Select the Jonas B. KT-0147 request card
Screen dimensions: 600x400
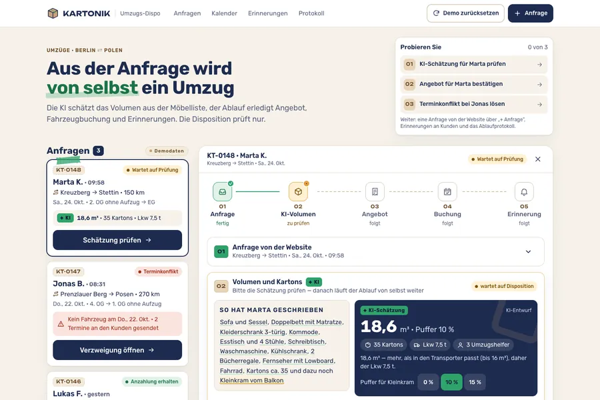(117, 314)
